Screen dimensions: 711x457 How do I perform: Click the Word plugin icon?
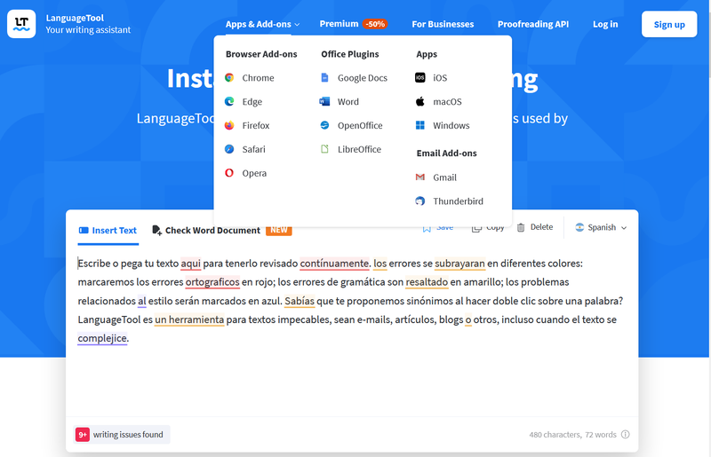(x=325, y=102)
